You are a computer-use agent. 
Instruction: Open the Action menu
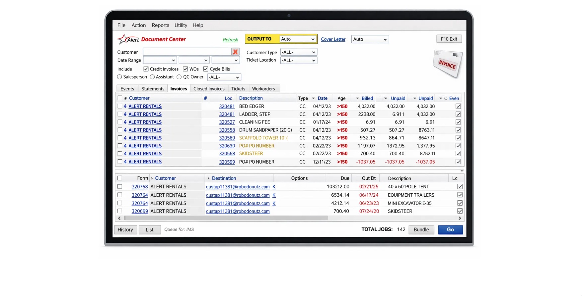pos(139,25)
